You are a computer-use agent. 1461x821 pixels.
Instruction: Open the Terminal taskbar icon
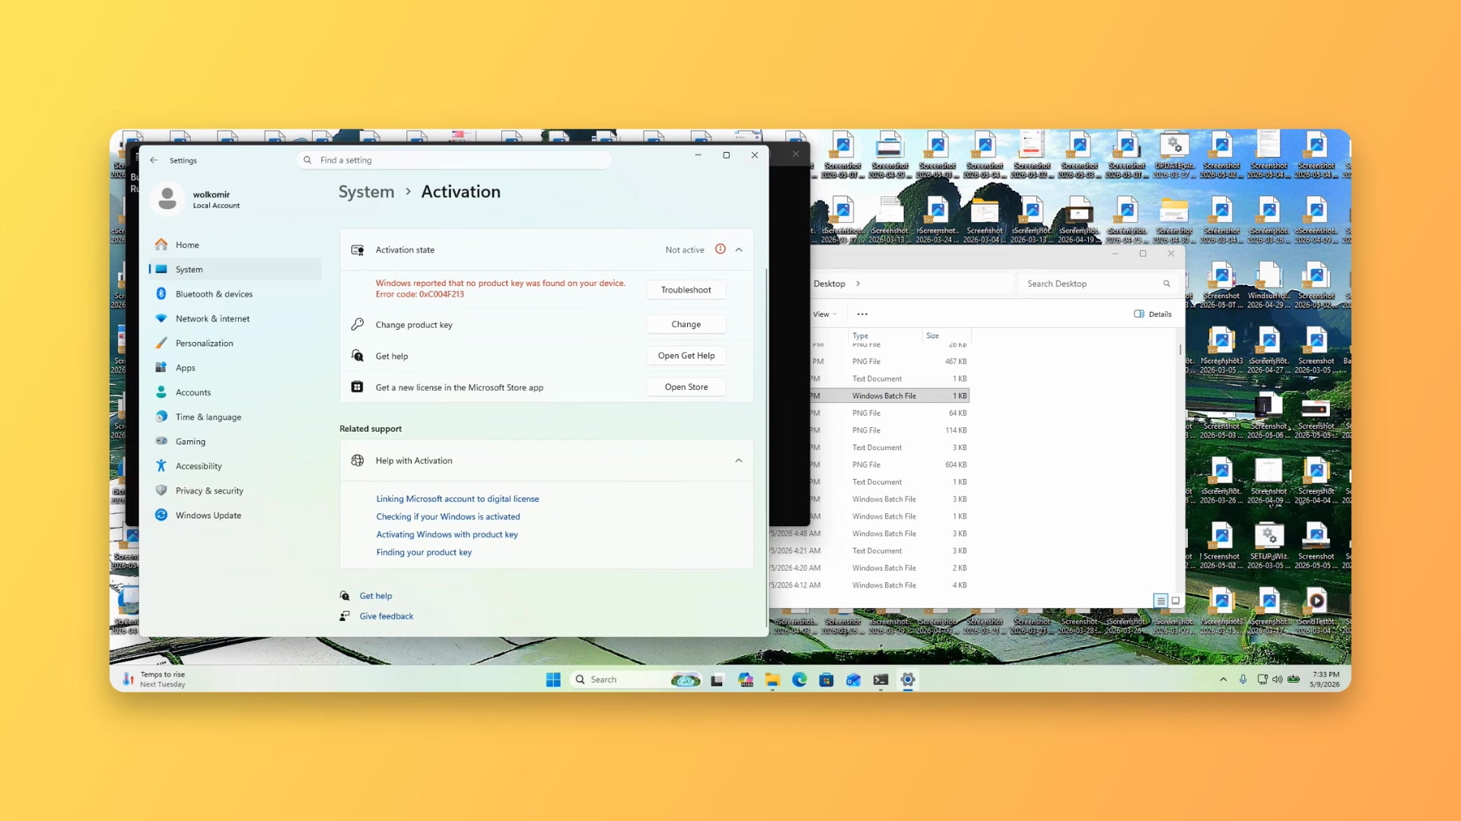pyautogui.click(x=880, y=680)
